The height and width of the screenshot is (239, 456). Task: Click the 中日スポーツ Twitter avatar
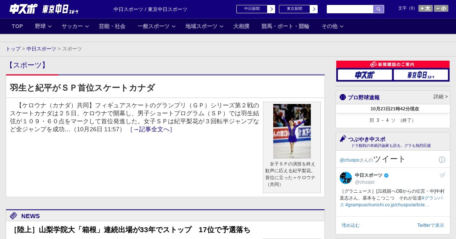click(346, 178)
